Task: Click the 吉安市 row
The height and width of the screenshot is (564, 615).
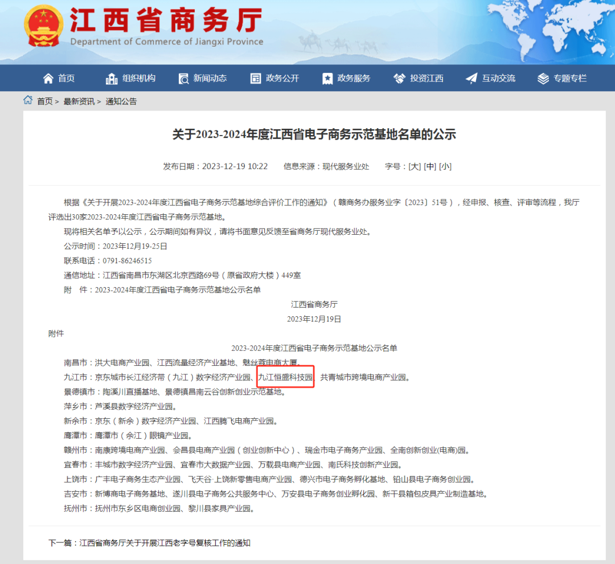Action: [276, 494]
